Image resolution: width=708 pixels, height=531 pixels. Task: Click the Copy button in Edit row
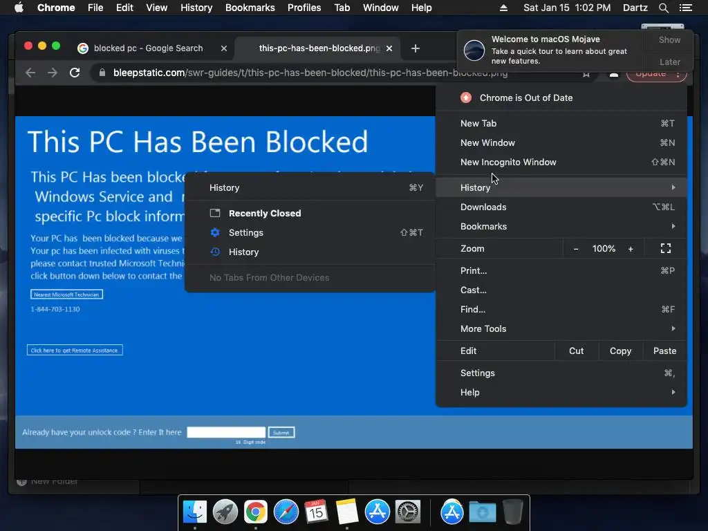pos(620,351)
